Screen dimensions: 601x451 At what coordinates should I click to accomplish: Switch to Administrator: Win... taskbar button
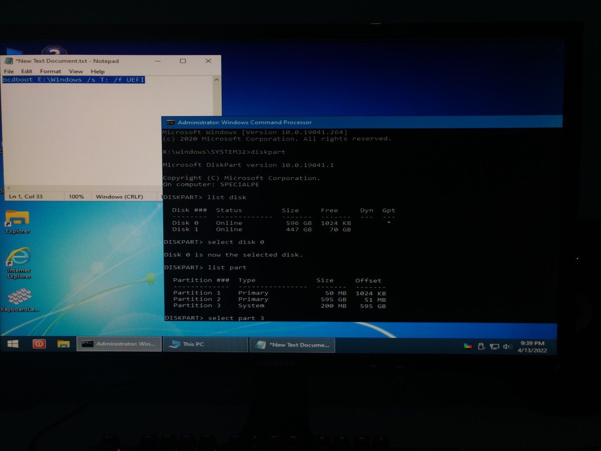click(119, 344)
